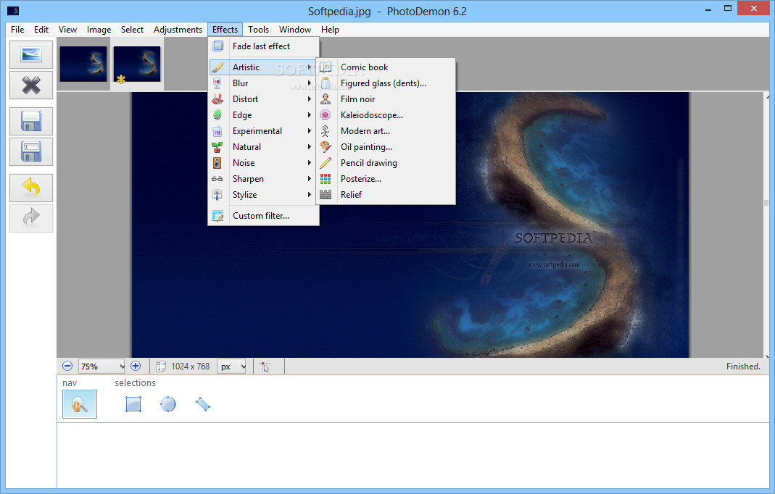
Task: Expand the Blur submenu
Action: pos(263,83)
